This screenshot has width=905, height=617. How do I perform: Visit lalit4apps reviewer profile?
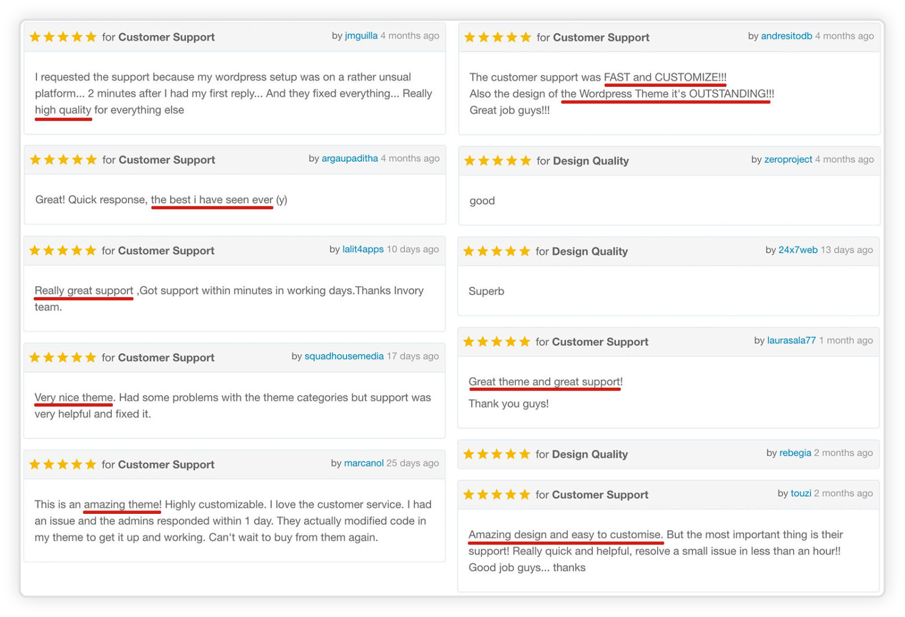pos(363,249)
